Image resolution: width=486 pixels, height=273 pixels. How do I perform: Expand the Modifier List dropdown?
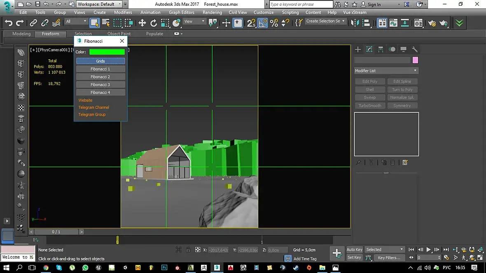tap(386, 71)
